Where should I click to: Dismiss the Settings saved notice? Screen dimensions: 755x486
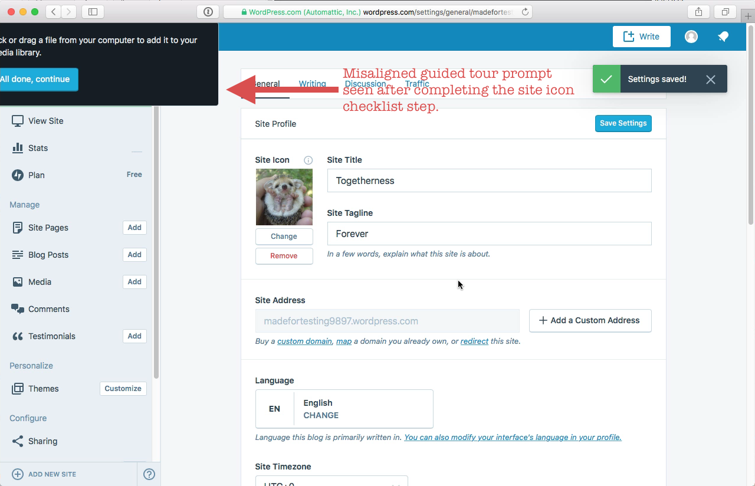pos(711,79)
